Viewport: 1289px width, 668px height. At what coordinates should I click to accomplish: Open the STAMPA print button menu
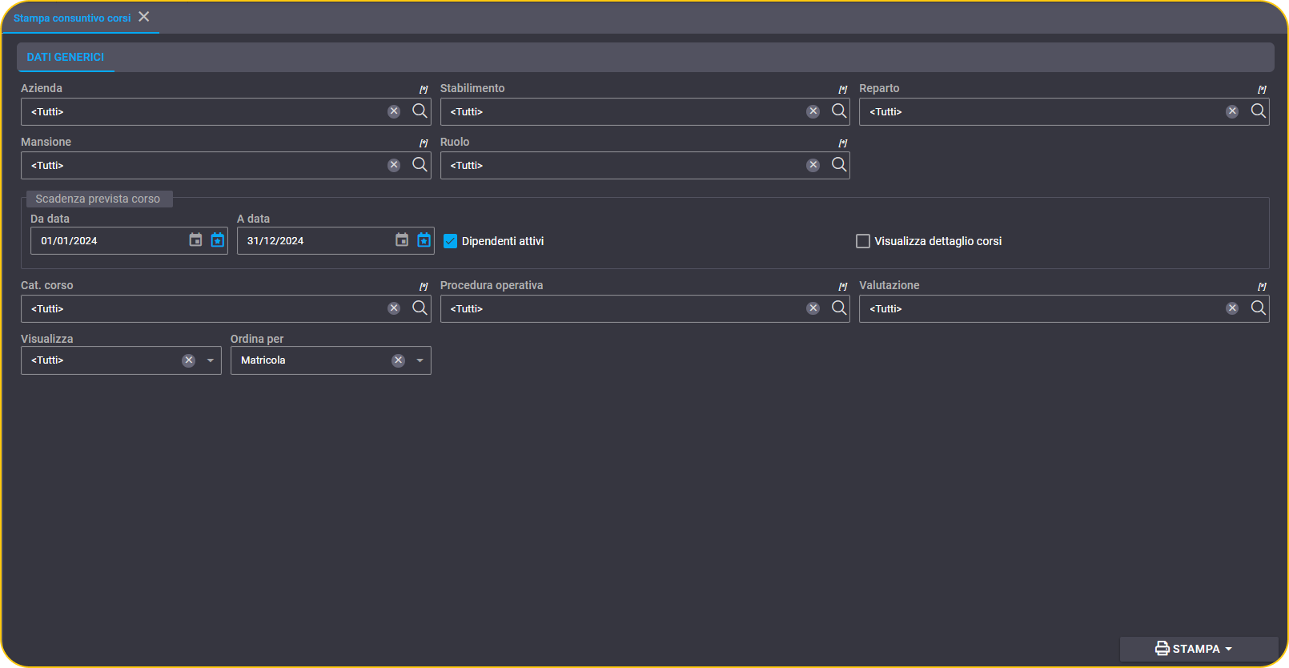(x=1199, y=649)
